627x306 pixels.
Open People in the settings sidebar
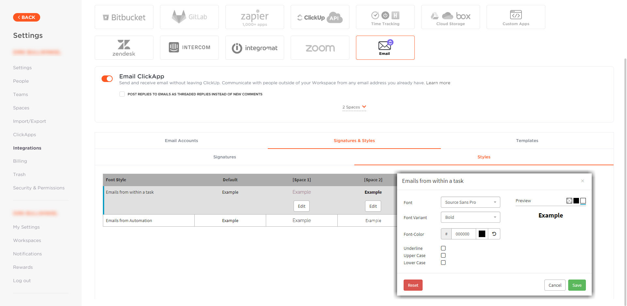[21, 81]
